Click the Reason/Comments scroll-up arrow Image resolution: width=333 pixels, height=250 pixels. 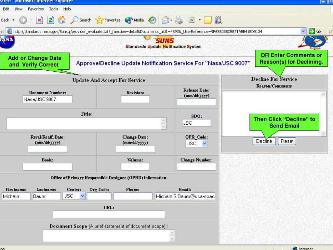(x=323, y=94)
